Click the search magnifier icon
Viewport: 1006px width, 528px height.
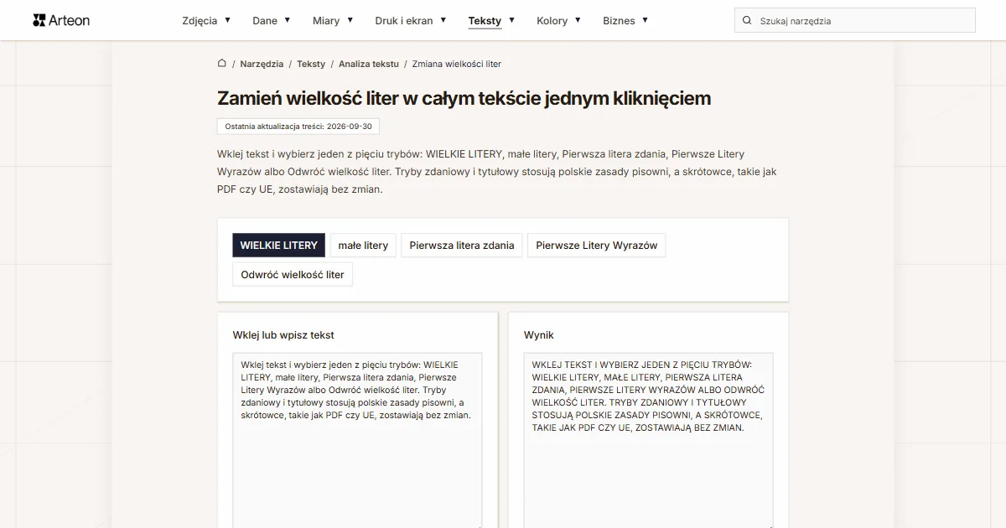point(746,21)
